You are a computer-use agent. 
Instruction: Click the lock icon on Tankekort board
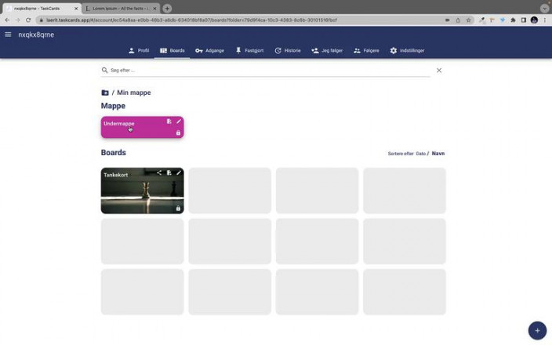(x=178, y=209)
